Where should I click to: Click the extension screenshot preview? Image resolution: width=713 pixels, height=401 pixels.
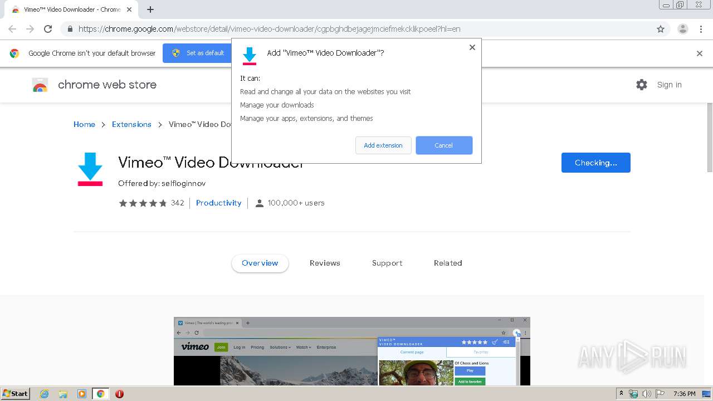pyautogui.click(x=352, y=351)
